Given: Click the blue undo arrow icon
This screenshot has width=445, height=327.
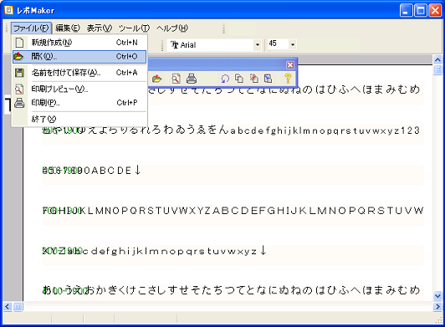Looking at the screenshot, I should click(225, 79).
